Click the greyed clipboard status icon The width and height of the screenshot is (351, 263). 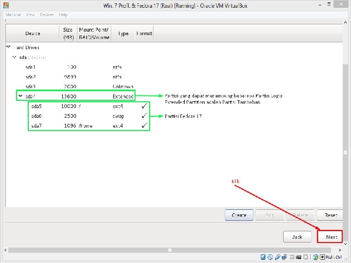coord(306,257)
